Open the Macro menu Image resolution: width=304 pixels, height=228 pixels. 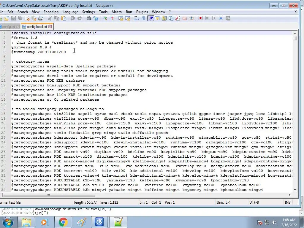click(117, 12)
